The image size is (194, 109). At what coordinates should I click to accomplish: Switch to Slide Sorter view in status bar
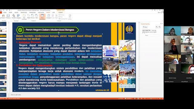click(x=138, y=99)
